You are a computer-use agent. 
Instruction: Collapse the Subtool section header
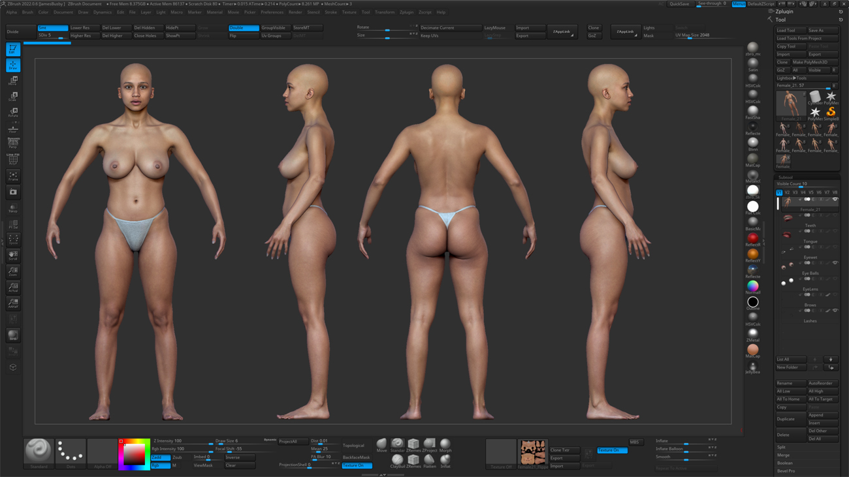(x=786, y=177)
